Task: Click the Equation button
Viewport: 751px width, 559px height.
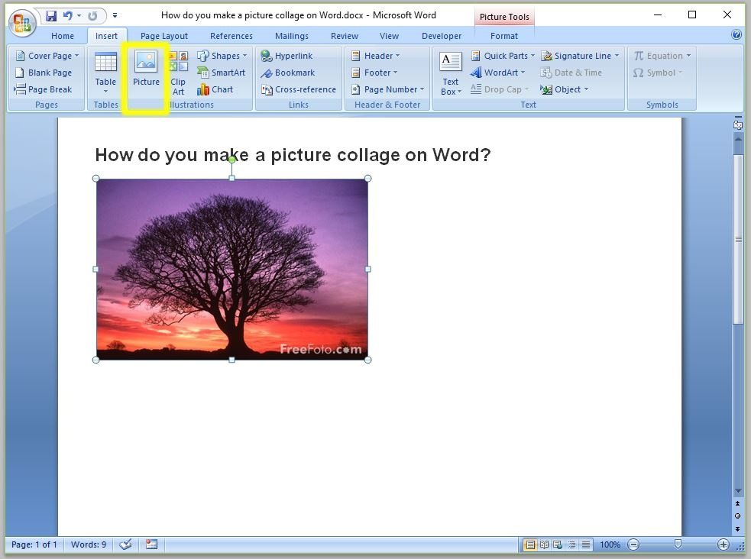Action: (662, 56)
